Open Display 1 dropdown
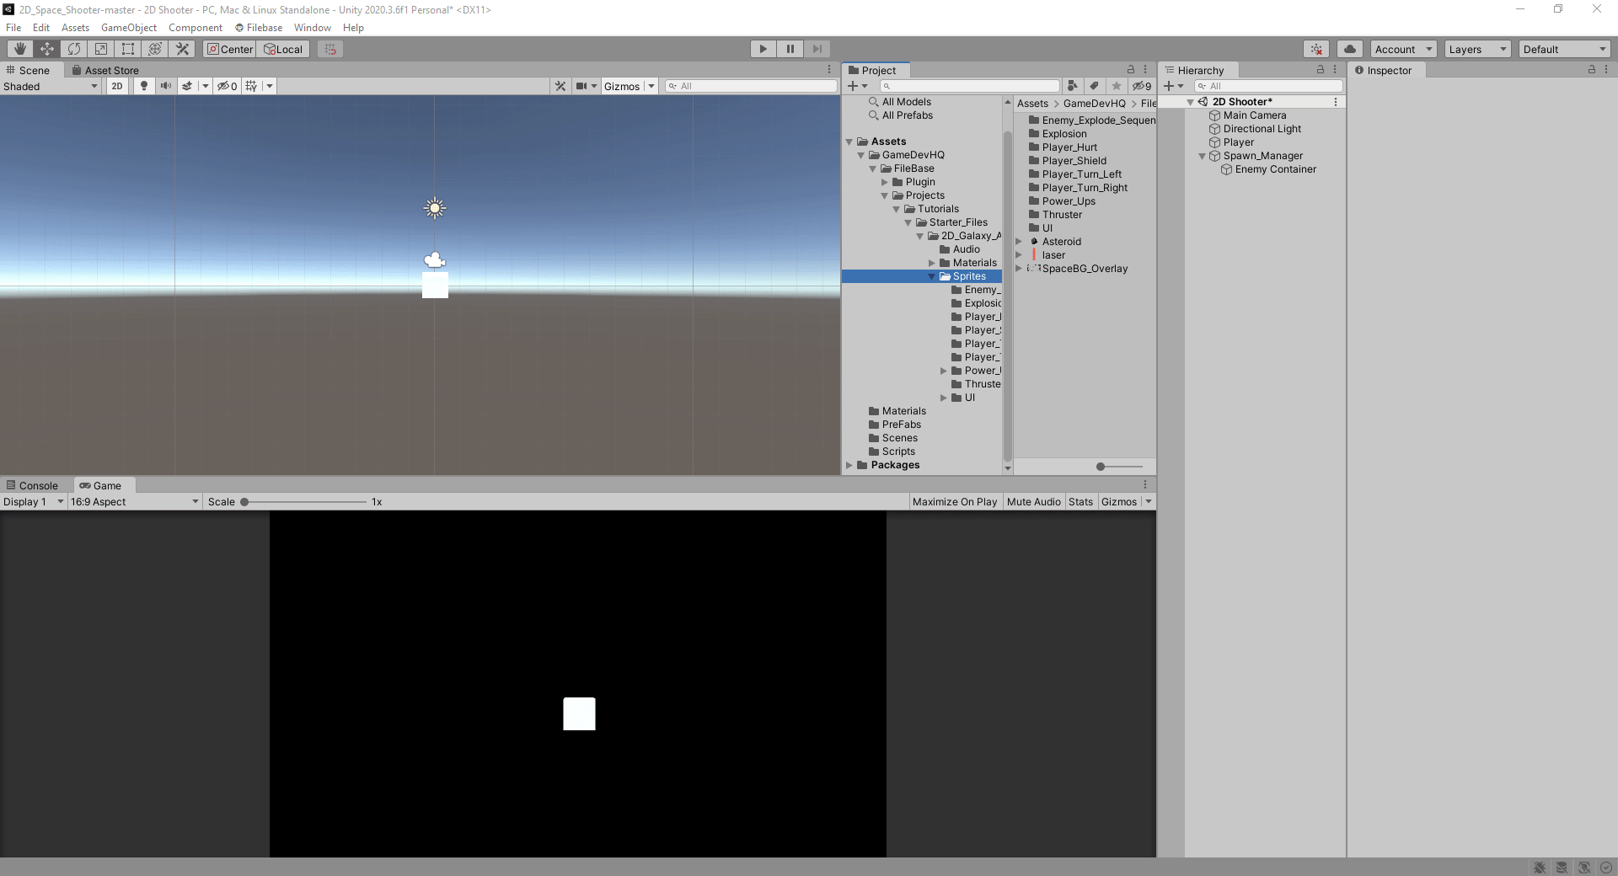 click(34, 501)
